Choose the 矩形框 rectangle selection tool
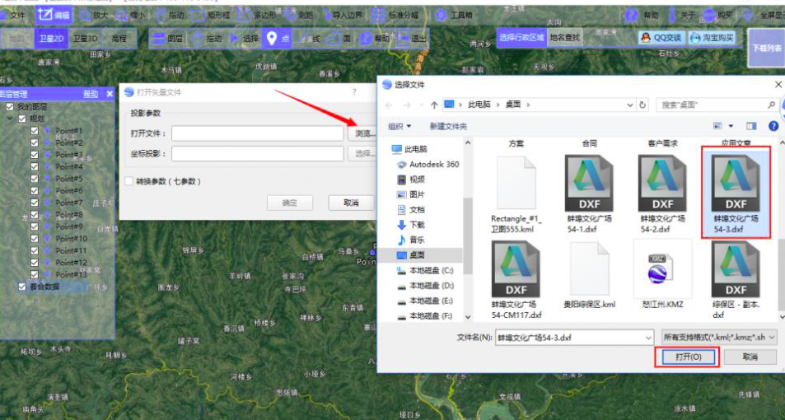Viewport: 785px width, 420px height. 211,16
